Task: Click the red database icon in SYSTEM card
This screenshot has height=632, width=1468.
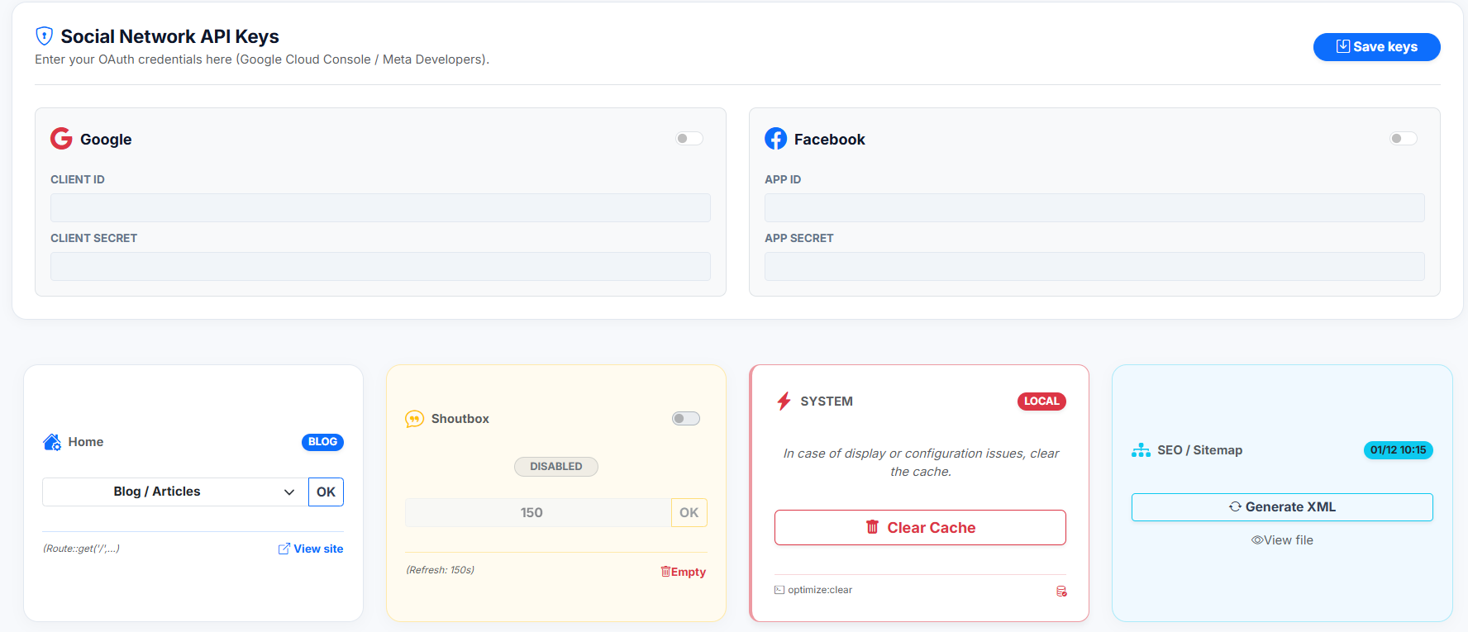Action: [x=1061, y=592]
